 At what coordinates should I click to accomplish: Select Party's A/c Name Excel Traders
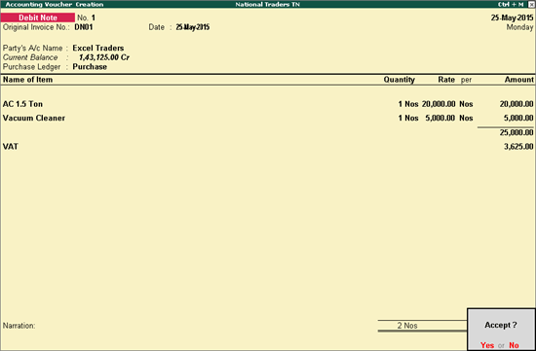tap(98, 48)
